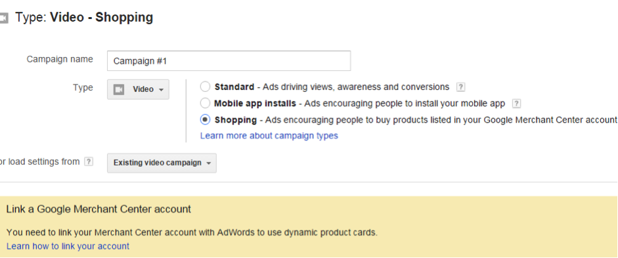Click the video camera icon beside Type heading
This screenshot has height=258, width=618.
[x=3, y=18]
